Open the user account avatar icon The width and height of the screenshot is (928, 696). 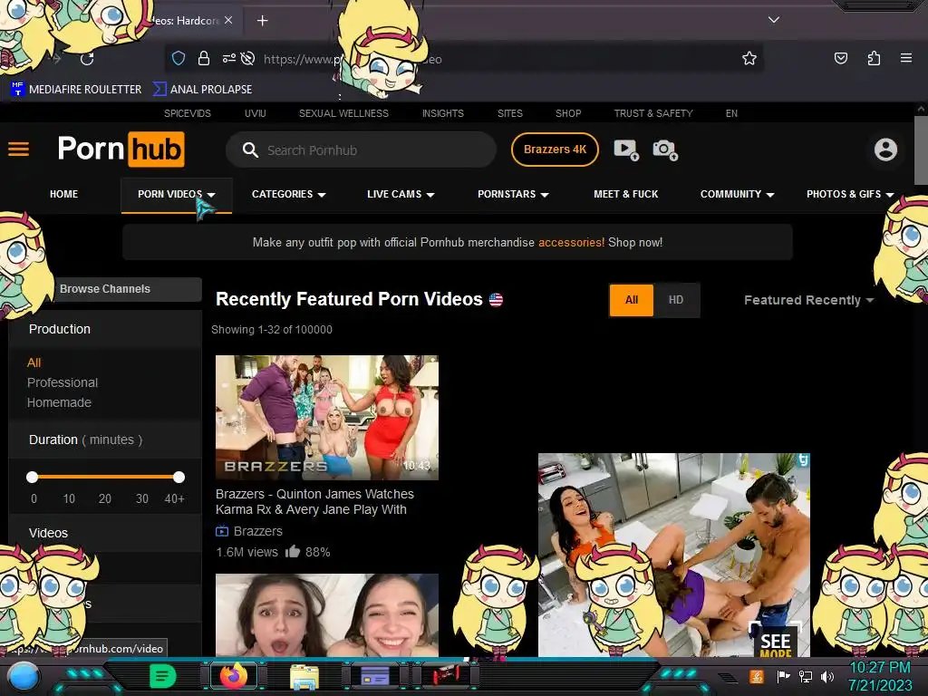tap(885, 150)
